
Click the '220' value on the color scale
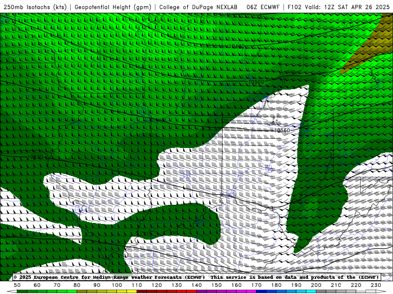pyautogui.click(x=356, y=285)
